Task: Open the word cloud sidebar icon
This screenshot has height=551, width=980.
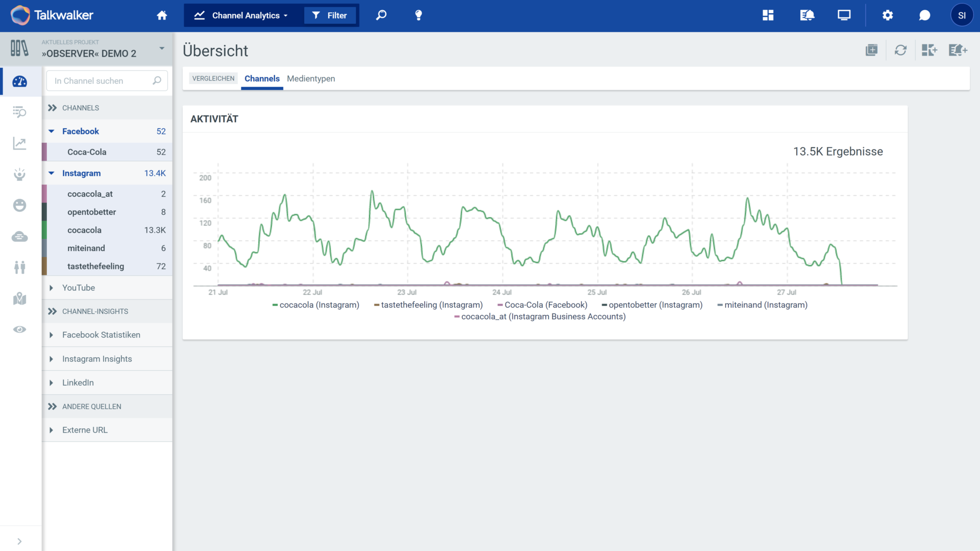Action: pyautogui.click(x=19, y=237)
